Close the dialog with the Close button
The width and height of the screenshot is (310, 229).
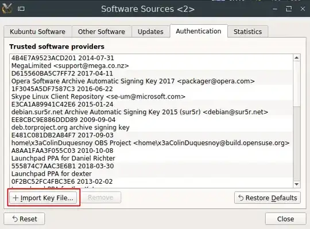click(285, 219)
